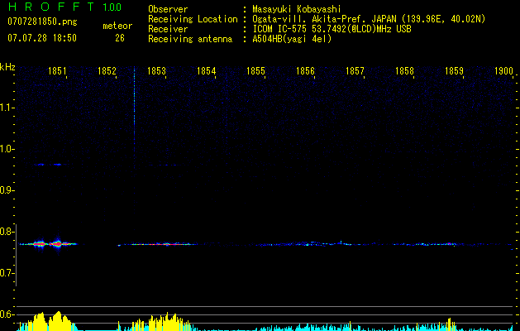Click the 1856 time axis marker
Image resolution: width=520 pixels, height=331 pixels.
point(305,71)
